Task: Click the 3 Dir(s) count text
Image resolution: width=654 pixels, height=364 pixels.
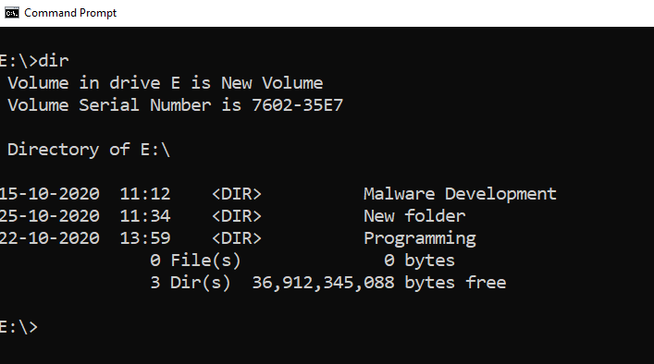Action: pos(191,283)
